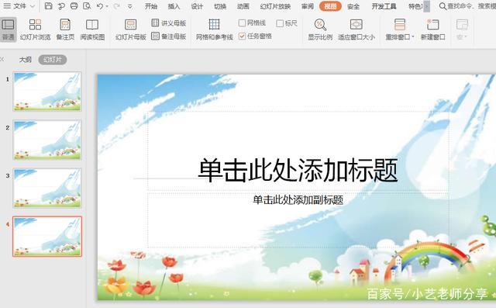Open the 备注母版 notes master
The width and height of the screenshot is (496, 308).
pos(169,36)
